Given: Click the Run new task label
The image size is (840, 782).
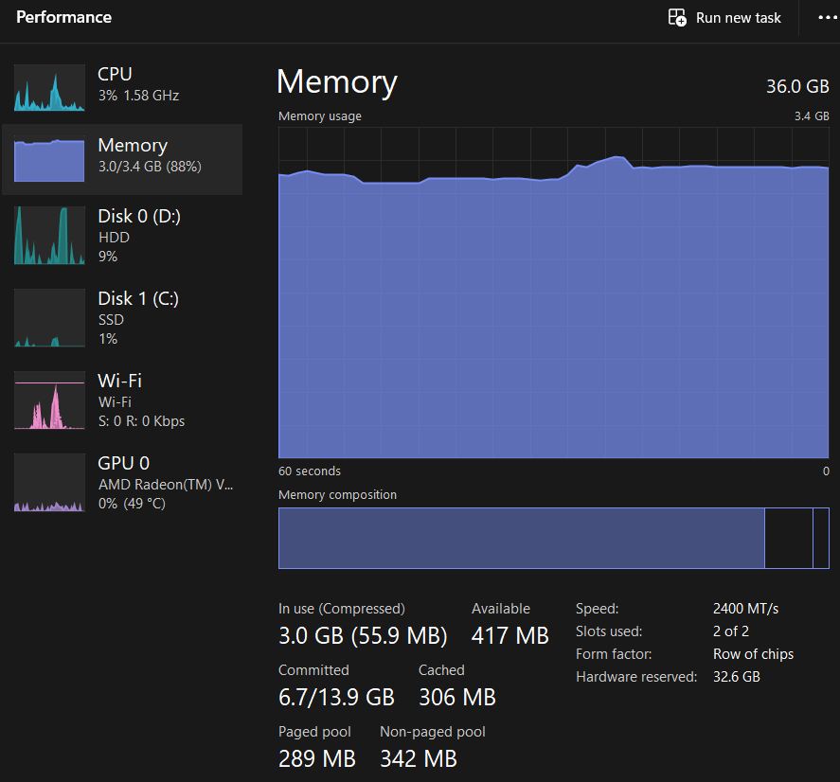Looking at the screenshot, I should pos(739,18).
